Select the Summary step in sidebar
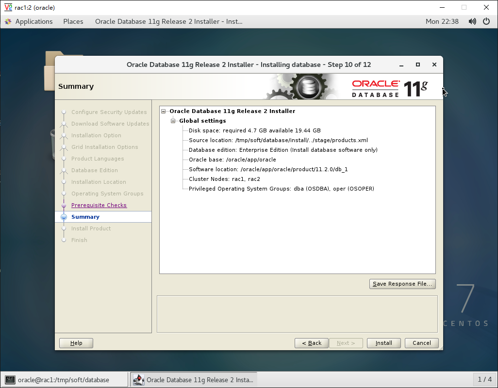498x388 pixels. (103, 217)
